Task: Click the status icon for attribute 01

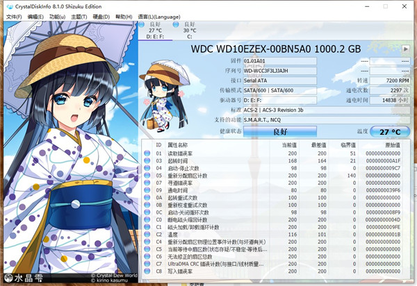Action: point(147,153)
